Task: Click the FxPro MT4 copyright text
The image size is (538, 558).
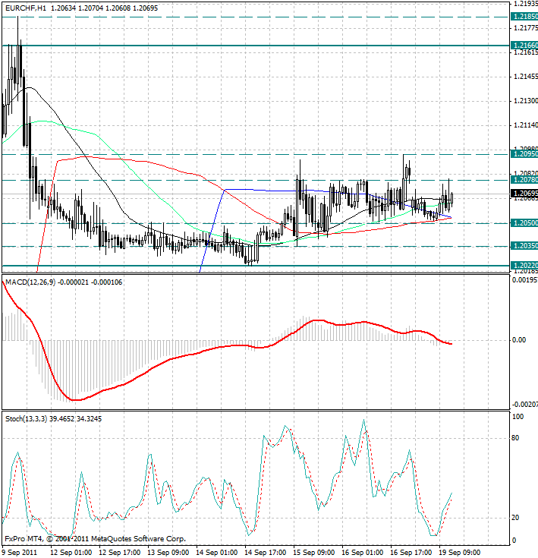Action: tap(96, 539)
